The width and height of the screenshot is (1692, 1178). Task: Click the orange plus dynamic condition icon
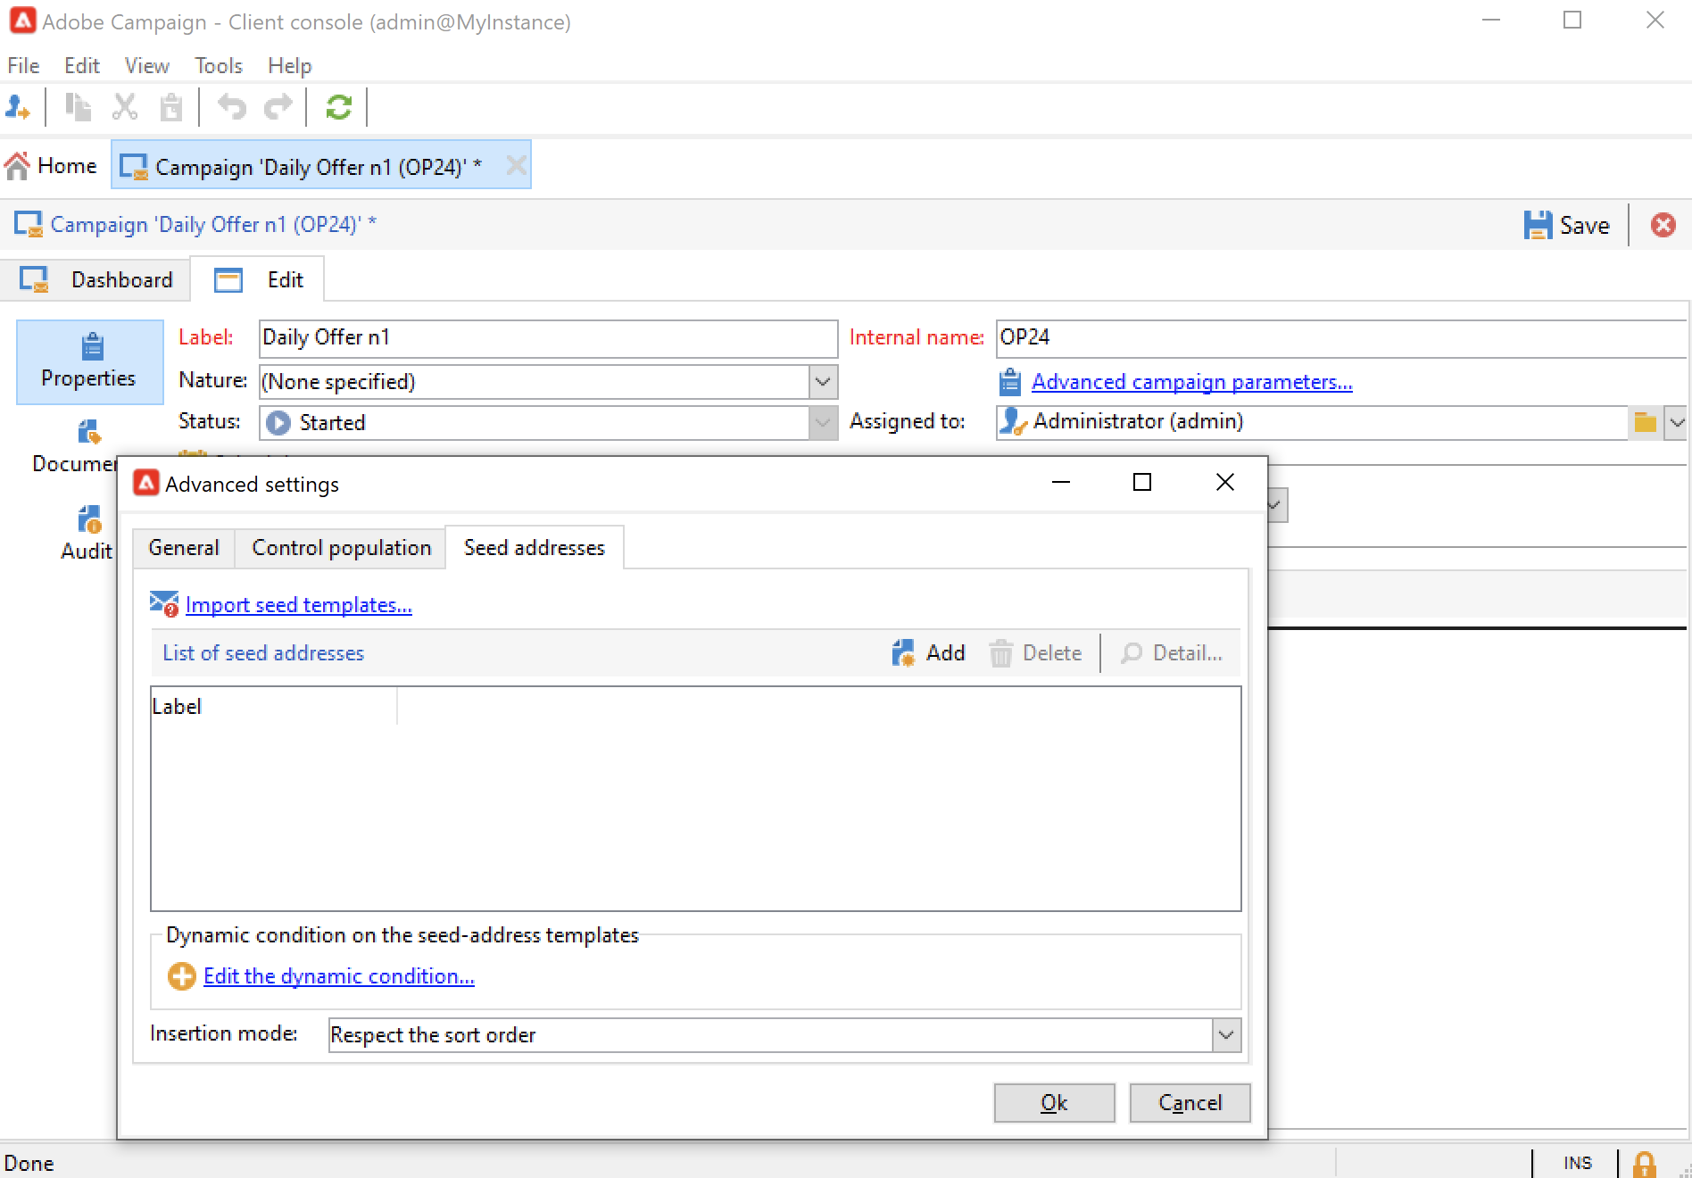181,976
